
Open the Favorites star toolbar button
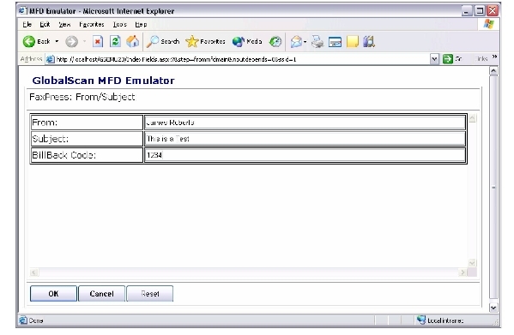click(x=206, y=41)
